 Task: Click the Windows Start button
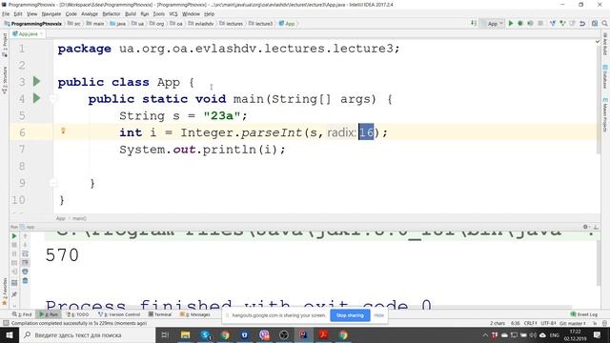(x=10, y=334)
